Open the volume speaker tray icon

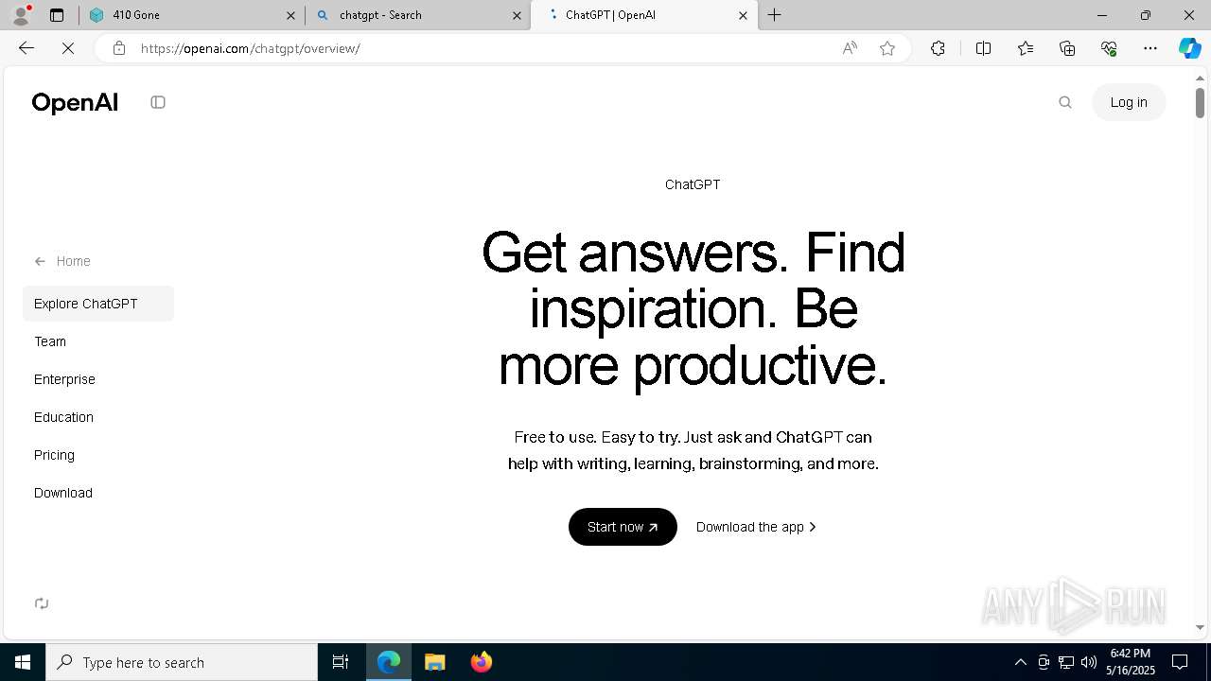[x=1089, y=662]
